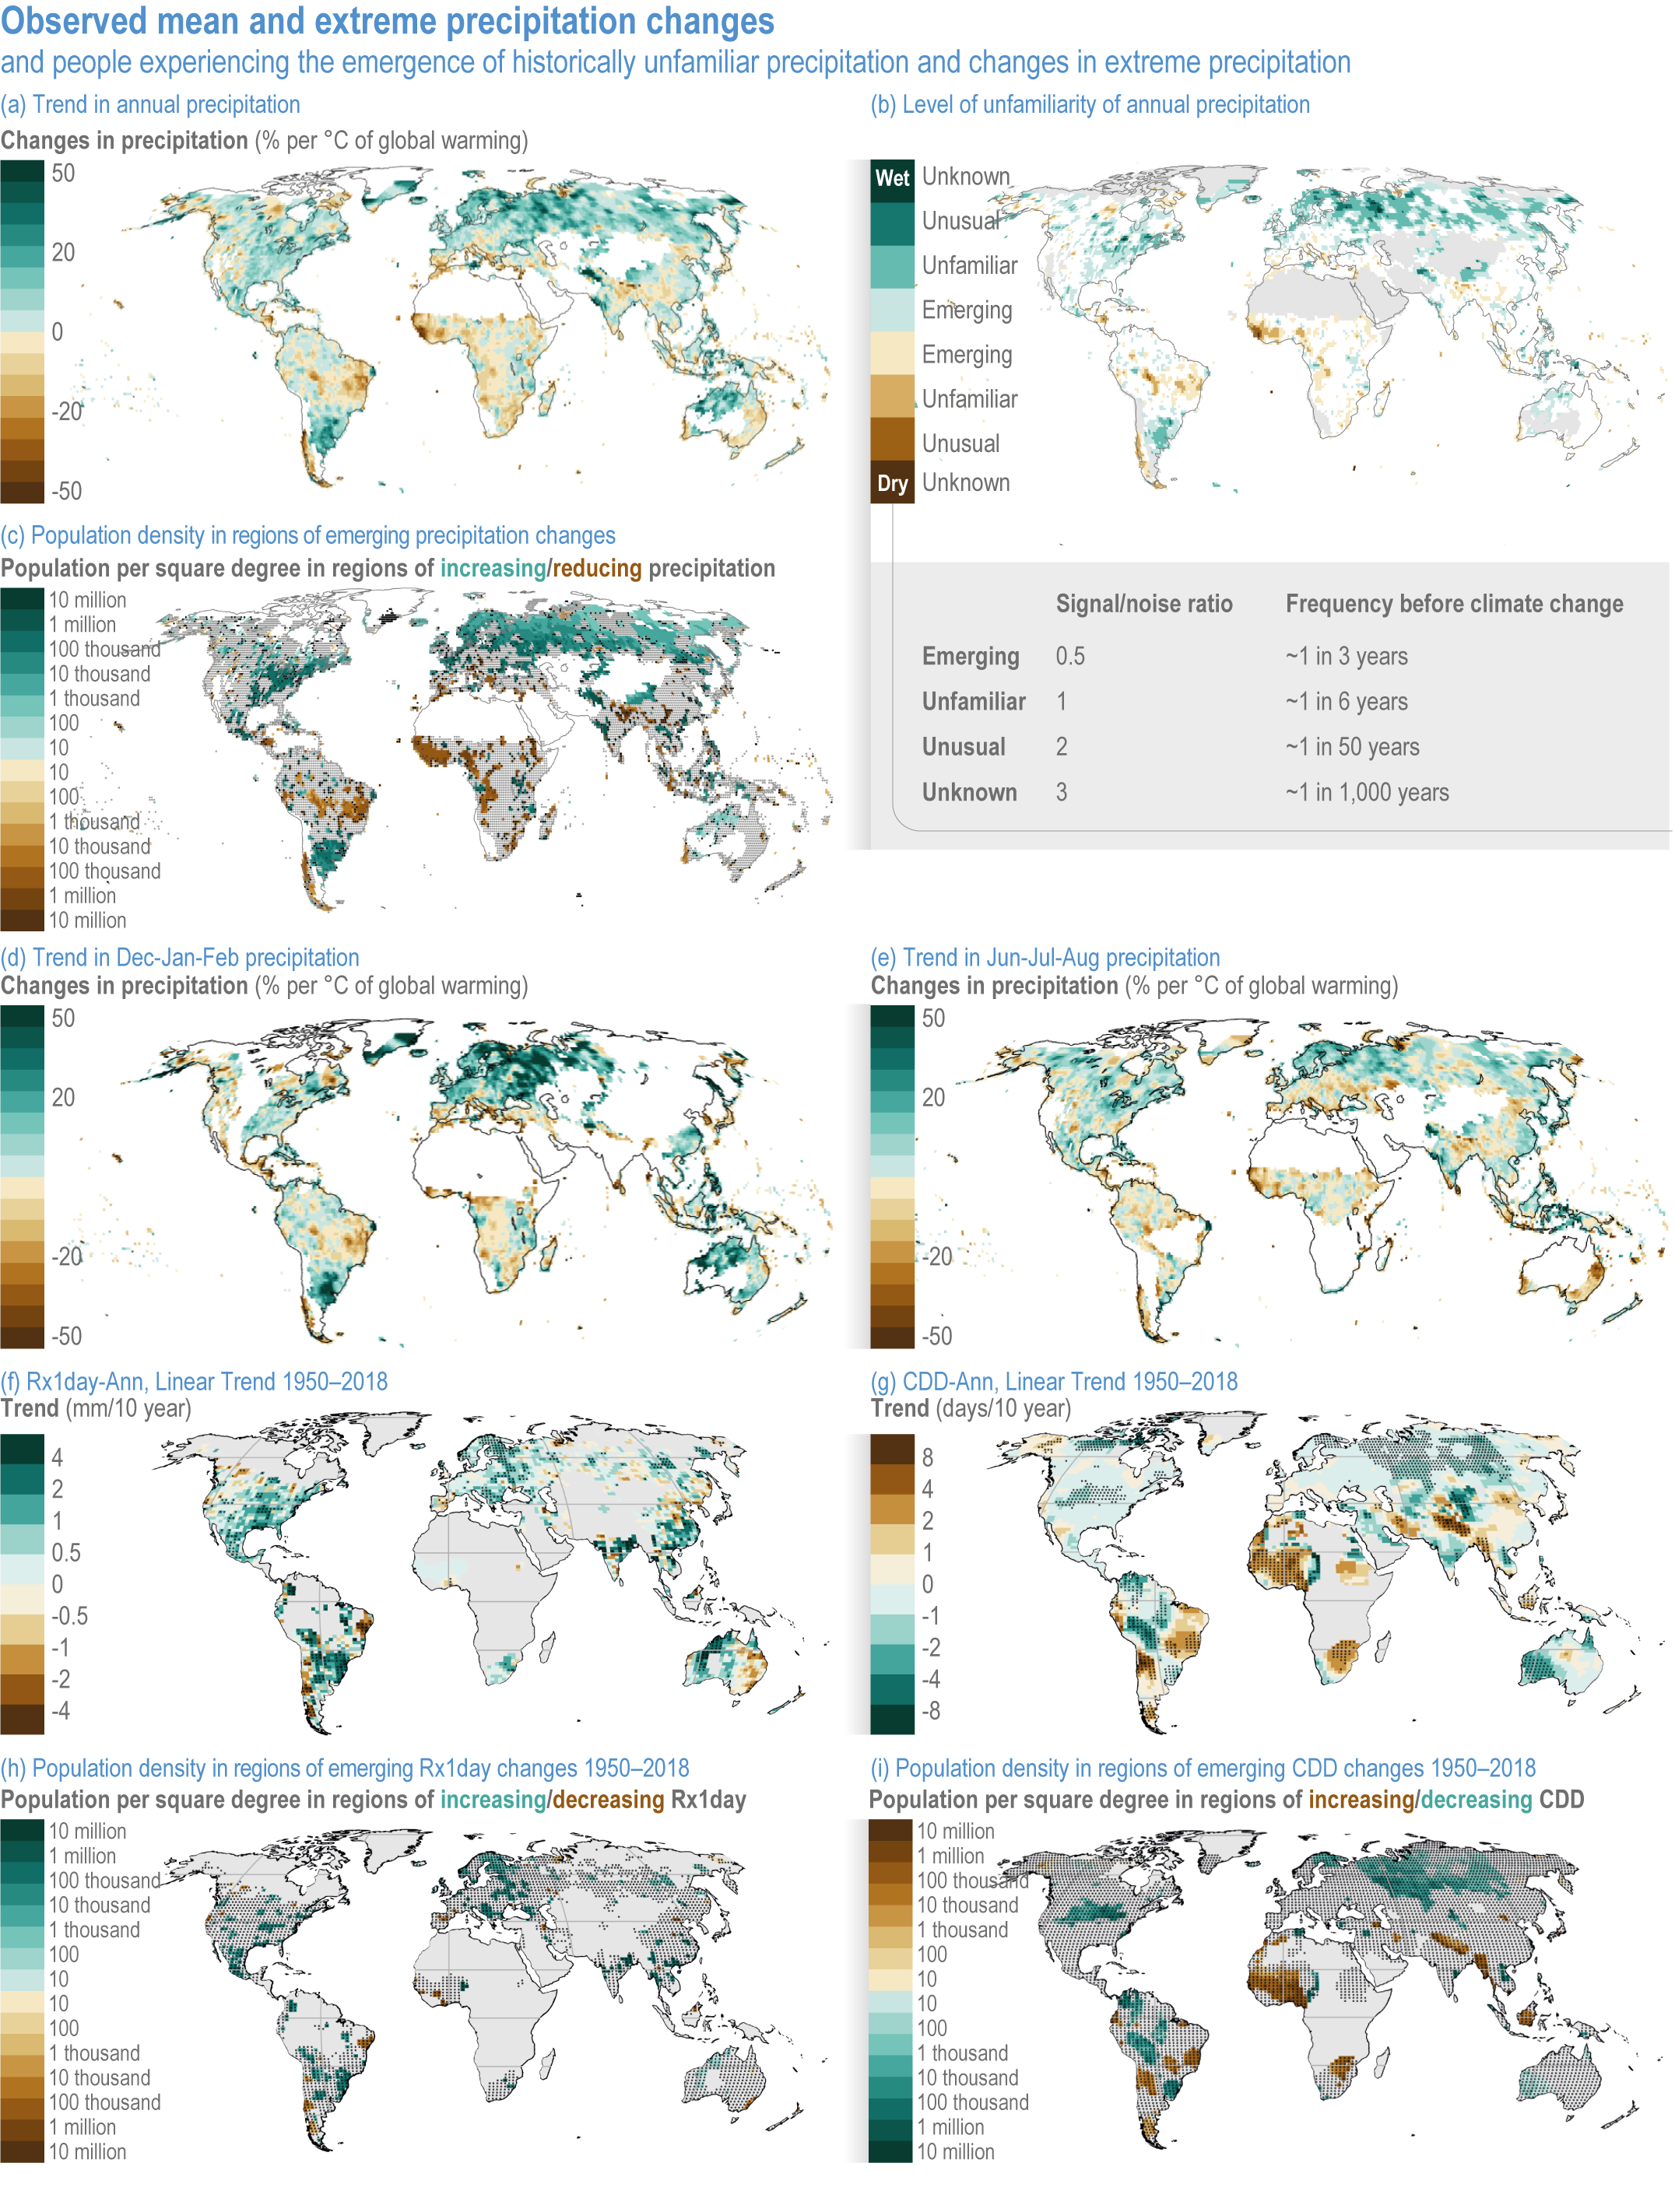Click brown word 'decreasing' in panel (h) subtitle

(609, 1799)
